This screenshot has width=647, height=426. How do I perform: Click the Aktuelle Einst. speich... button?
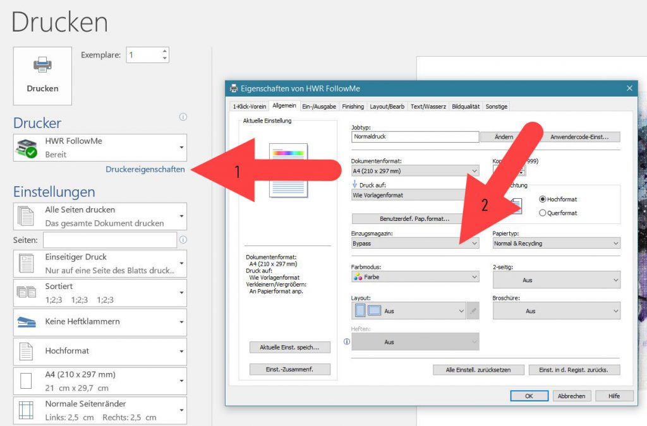point(289,347)
